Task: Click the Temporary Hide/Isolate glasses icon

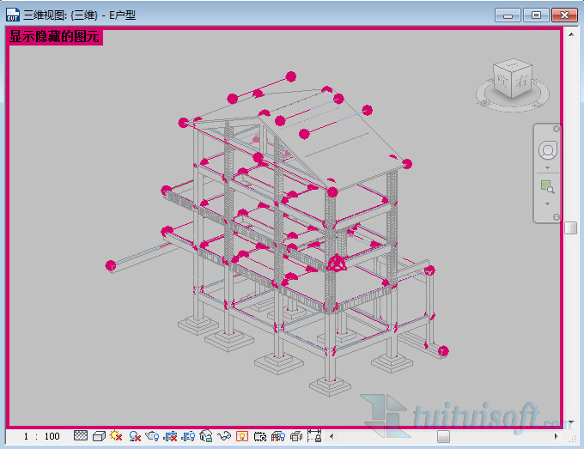Action: (x=224, y=436)
